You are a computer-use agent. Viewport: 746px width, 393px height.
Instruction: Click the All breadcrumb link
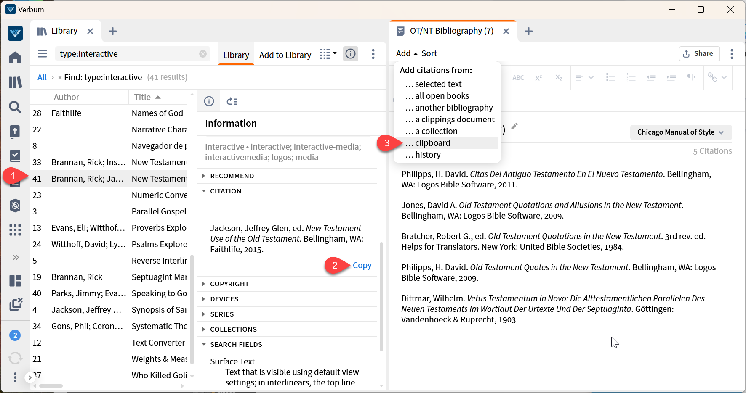click(42, 77)
